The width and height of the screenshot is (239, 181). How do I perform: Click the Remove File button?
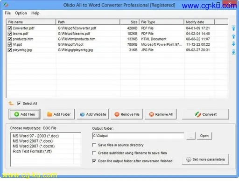click(127, 114)
